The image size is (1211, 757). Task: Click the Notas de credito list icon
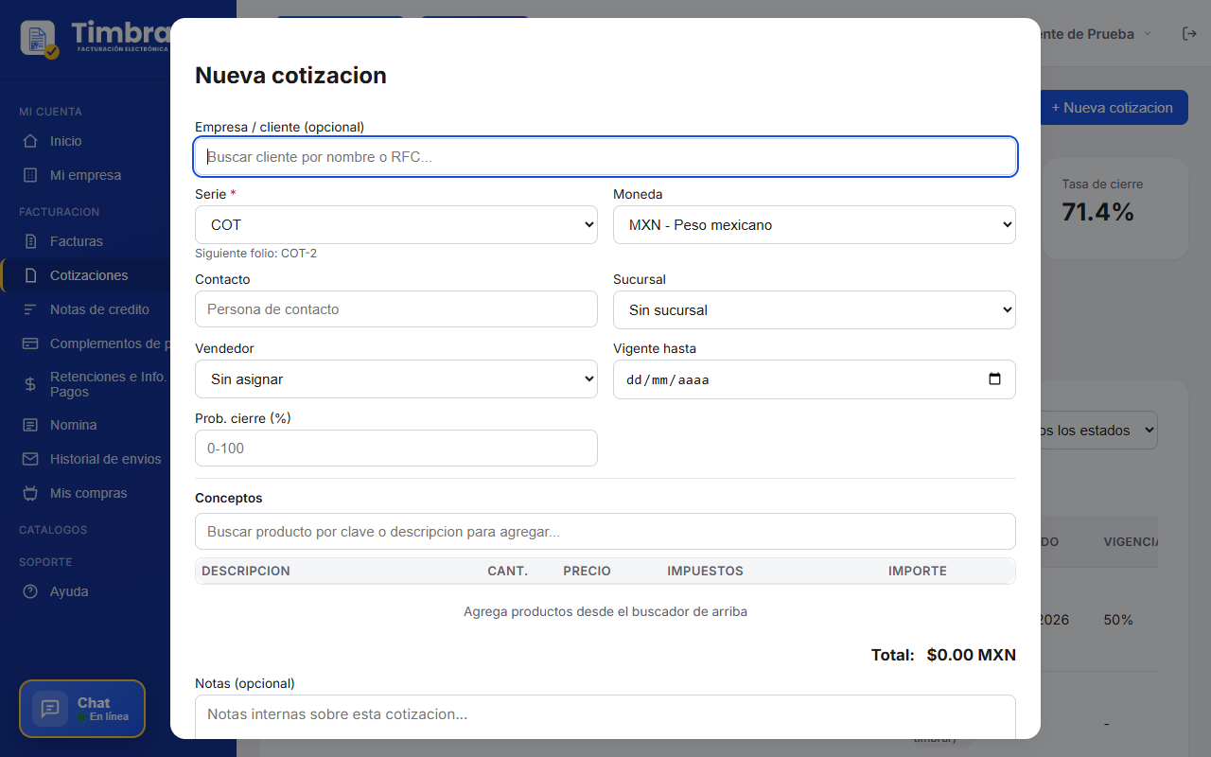30,309
